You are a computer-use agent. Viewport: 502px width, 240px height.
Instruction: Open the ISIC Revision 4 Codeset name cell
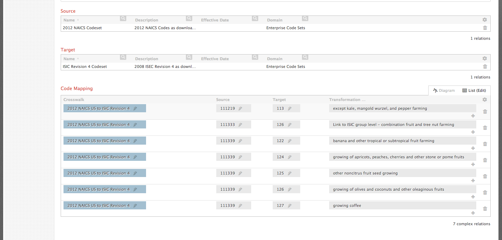click(x=85, y=67)
